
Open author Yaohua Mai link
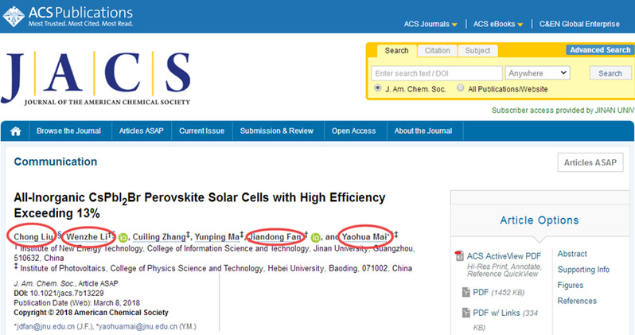(364, 237)
